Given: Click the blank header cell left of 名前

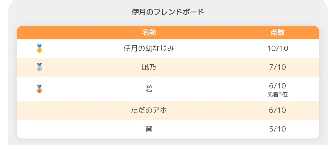Looking at the screenshot, I should point(39,32).
